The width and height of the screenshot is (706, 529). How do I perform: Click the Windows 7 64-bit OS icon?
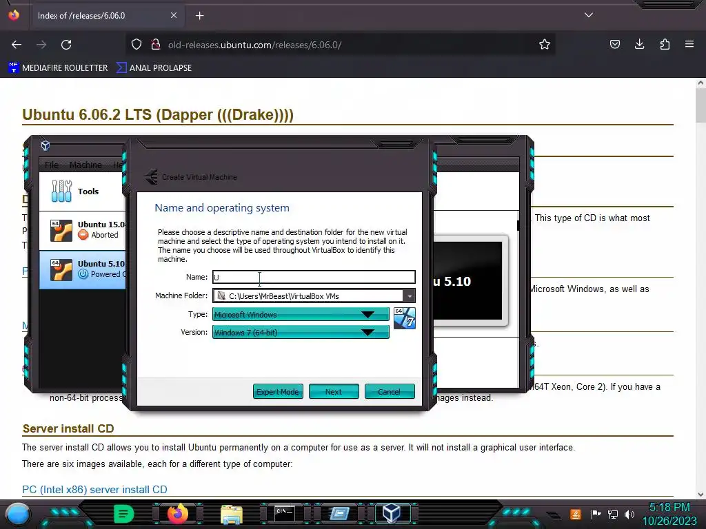click(404, 318)
